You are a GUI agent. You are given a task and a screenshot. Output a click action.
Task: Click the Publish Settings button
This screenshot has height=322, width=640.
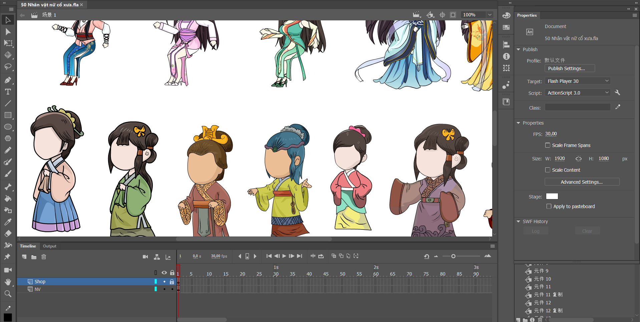pyautogui.click(x=570, y=68)
